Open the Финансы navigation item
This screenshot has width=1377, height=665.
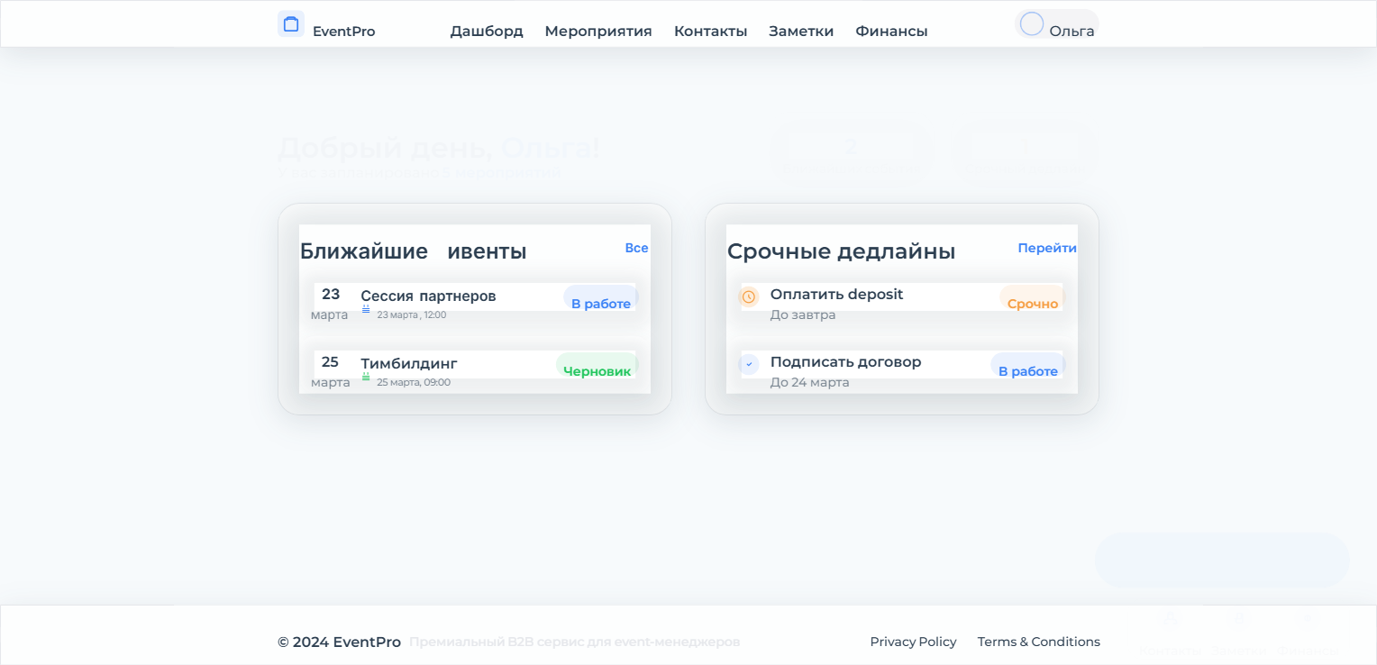891,32
